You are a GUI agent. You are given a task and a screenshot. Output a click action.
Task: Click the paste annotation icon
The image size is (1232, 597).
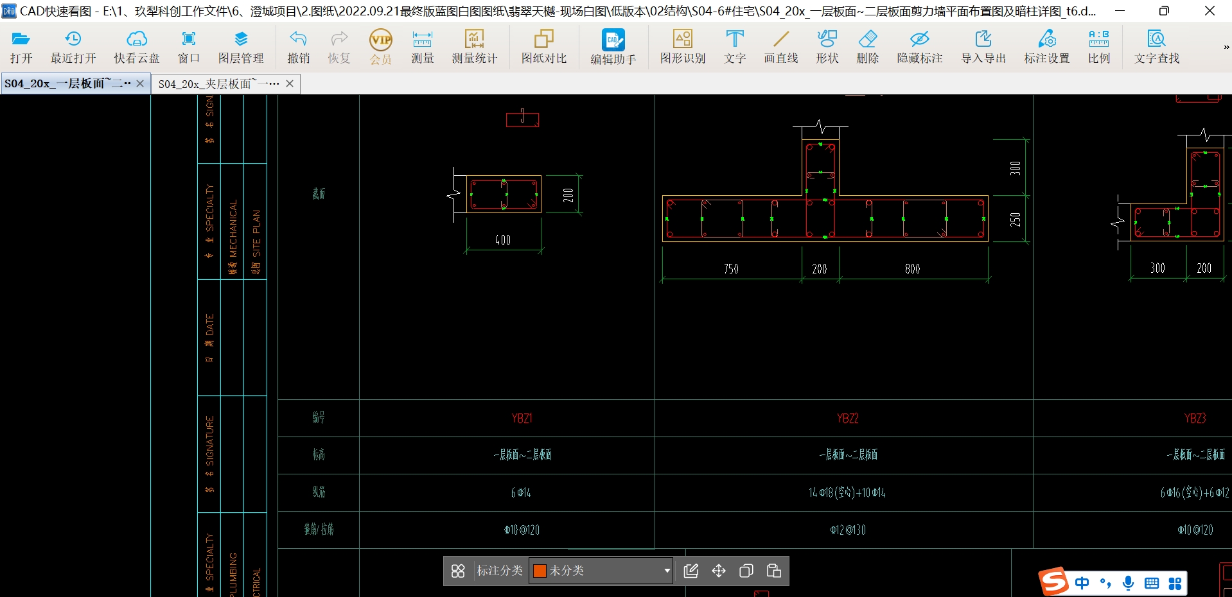click(774, 571)
